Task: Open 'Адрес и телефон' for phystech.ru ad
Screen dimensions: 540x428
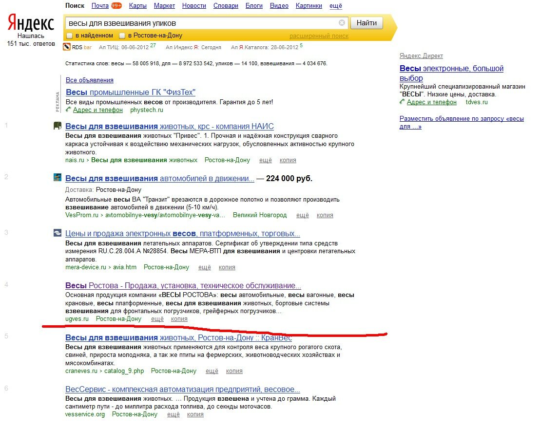Action: pos(98,110)
